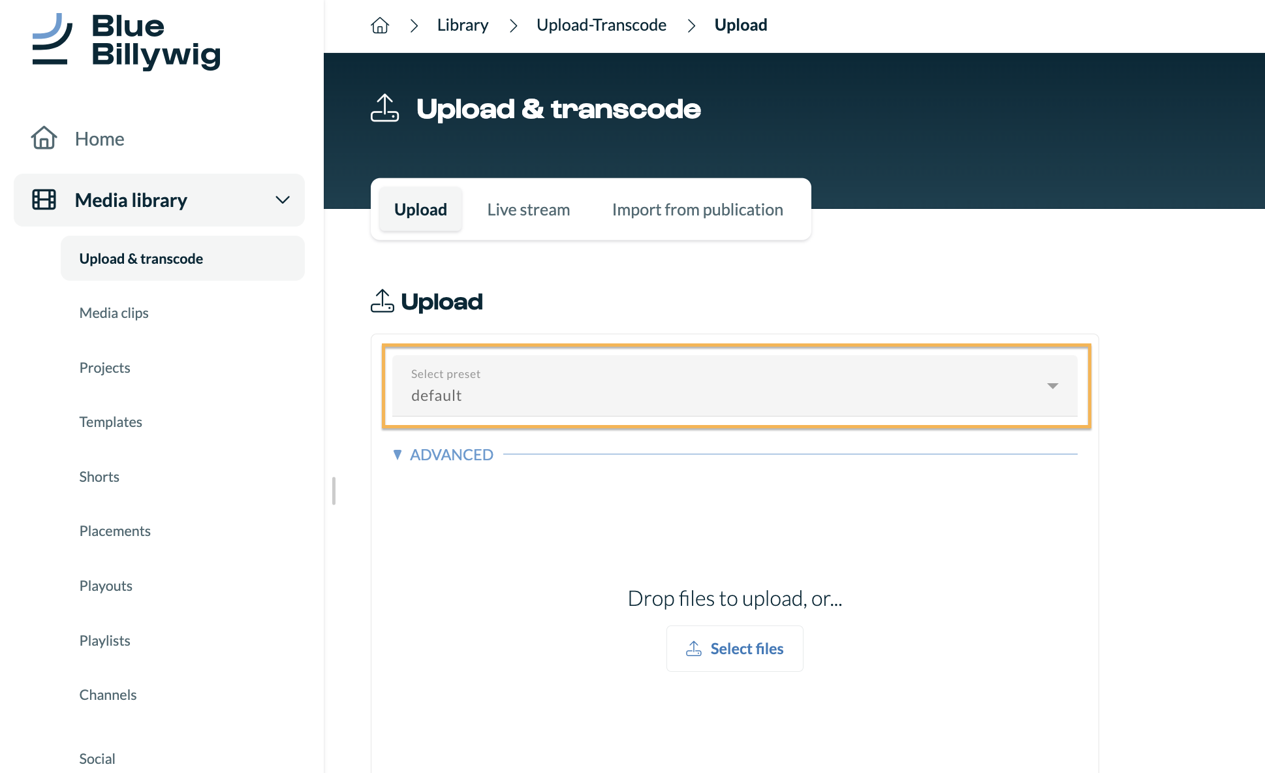Open Social in the sidebar
This screenshot has height=773, width=1265.
tap(97, 759)
